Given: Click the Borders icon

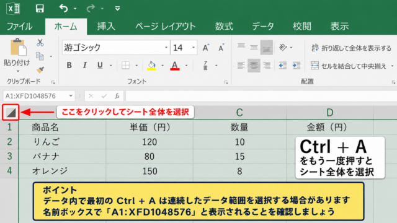Looking at the screenshot, I should pos(125,65).
